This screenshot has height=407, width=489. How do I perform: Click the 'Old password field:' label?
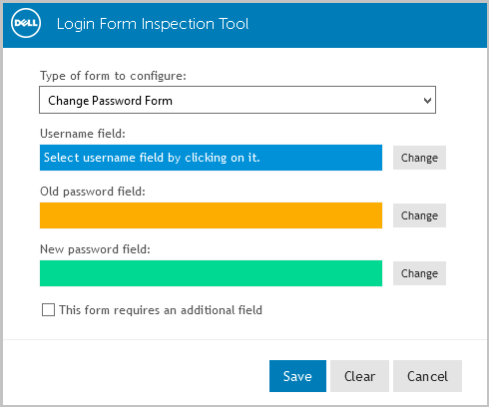click(x=93, y=192)
